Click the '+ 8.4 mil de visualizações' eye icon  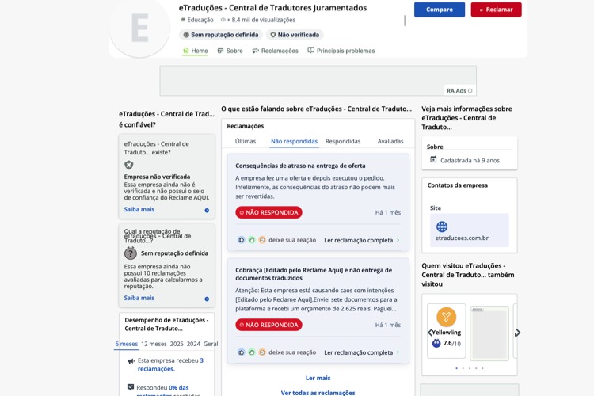pyautogui.click(x=223, y=20)
